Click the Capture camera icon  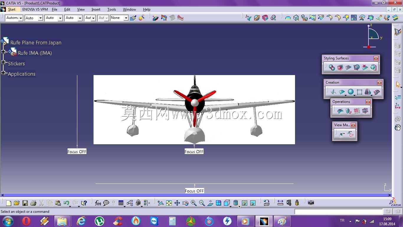311,203
